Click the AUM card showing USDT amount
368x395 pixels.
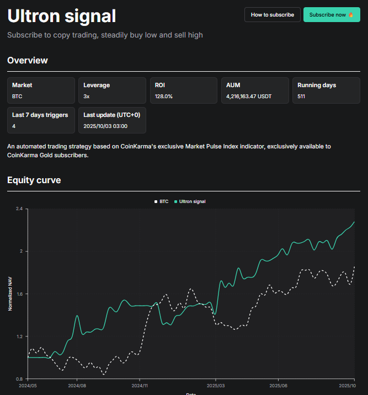[255, 90]
